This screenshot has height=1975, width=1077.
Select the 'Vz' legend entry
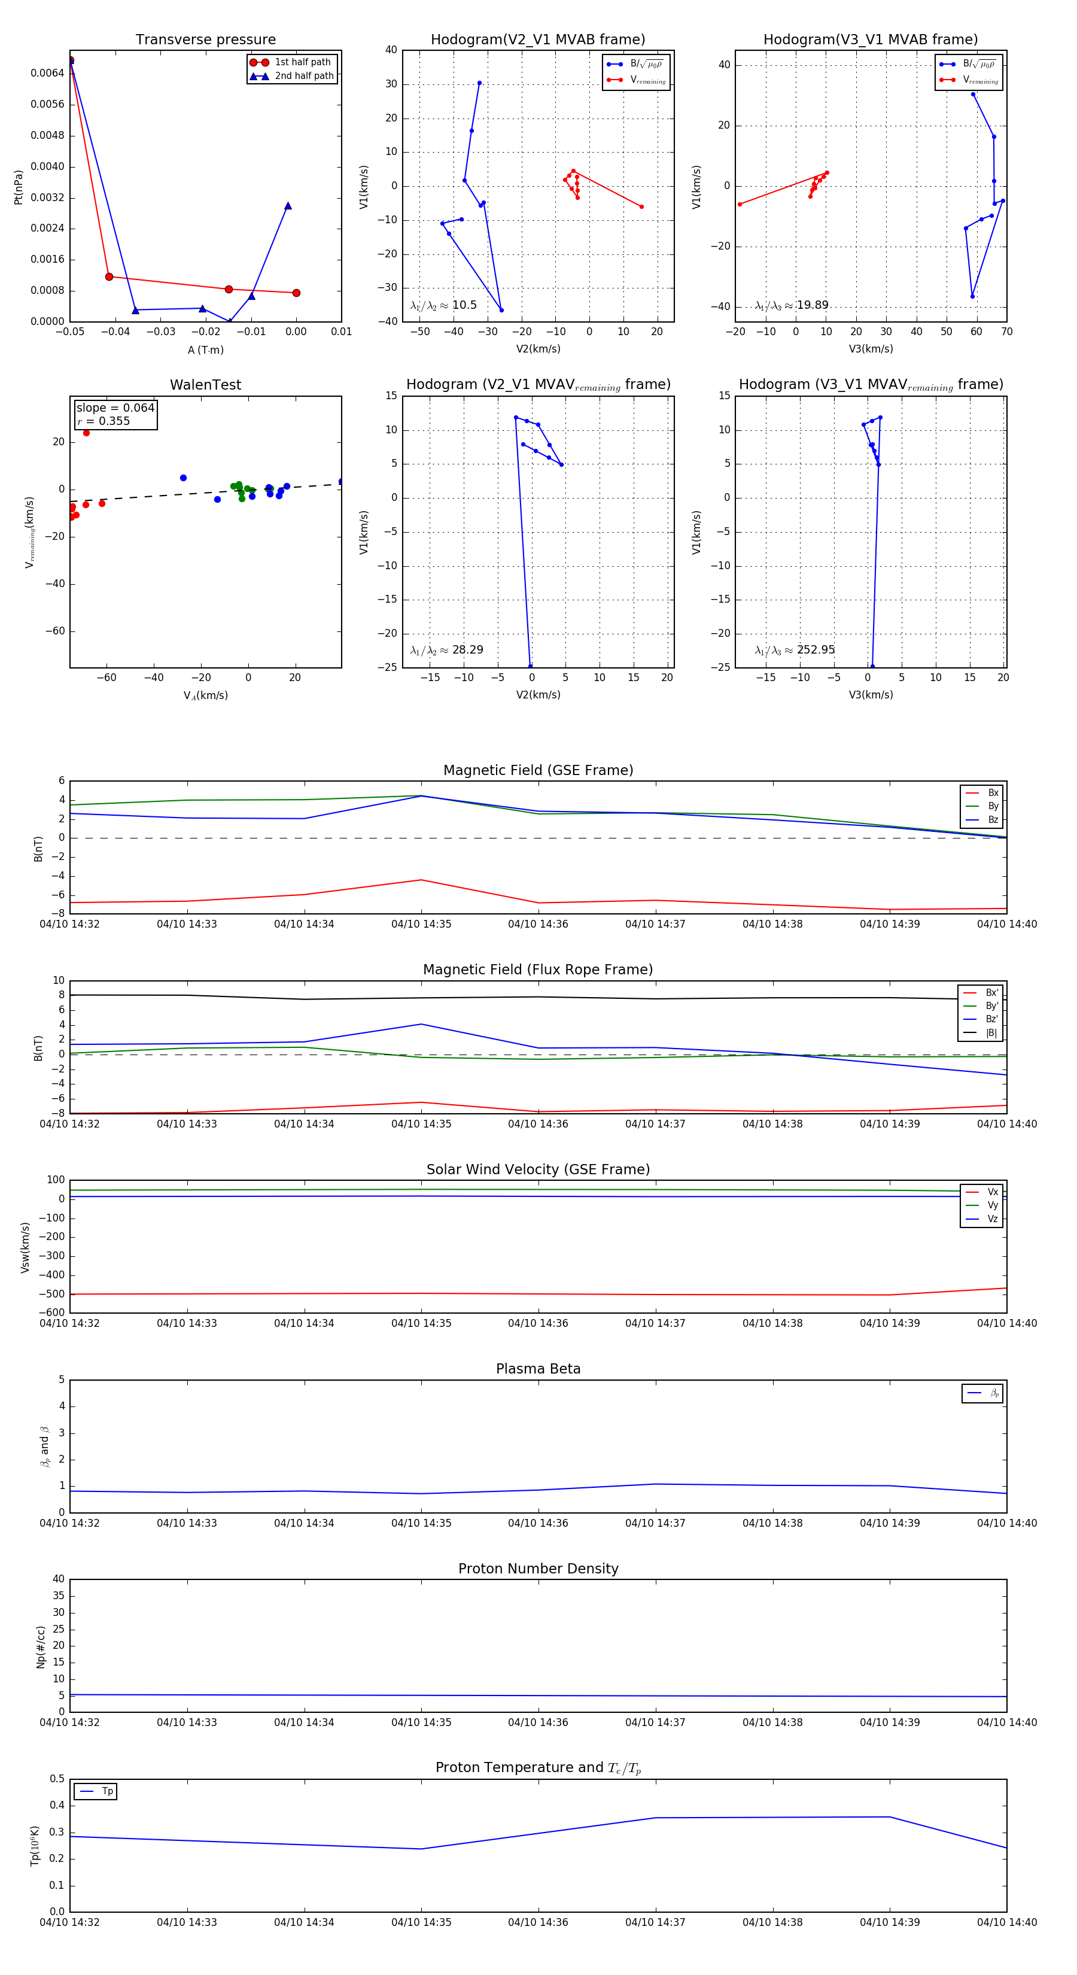point(982,1219)
